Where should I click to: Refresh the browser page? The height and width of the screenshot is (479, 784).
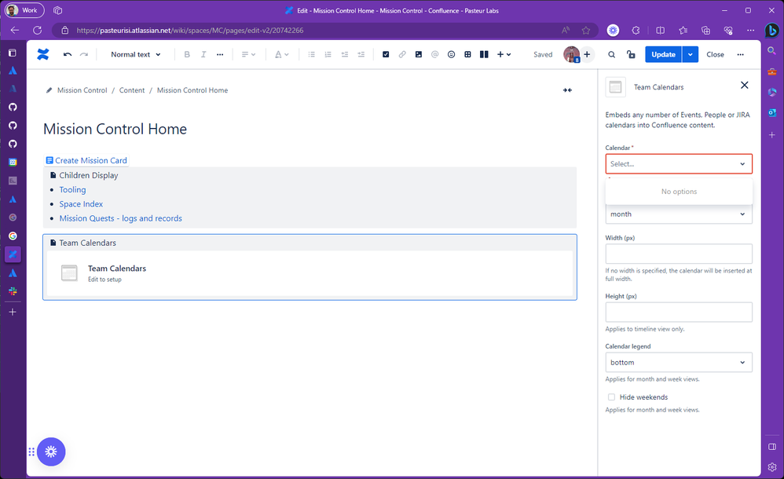[38, 31]
